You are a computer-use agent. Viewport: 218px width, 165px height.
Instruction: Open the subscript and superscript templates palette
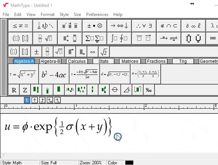pyautogui.click(x=70, y=39)
